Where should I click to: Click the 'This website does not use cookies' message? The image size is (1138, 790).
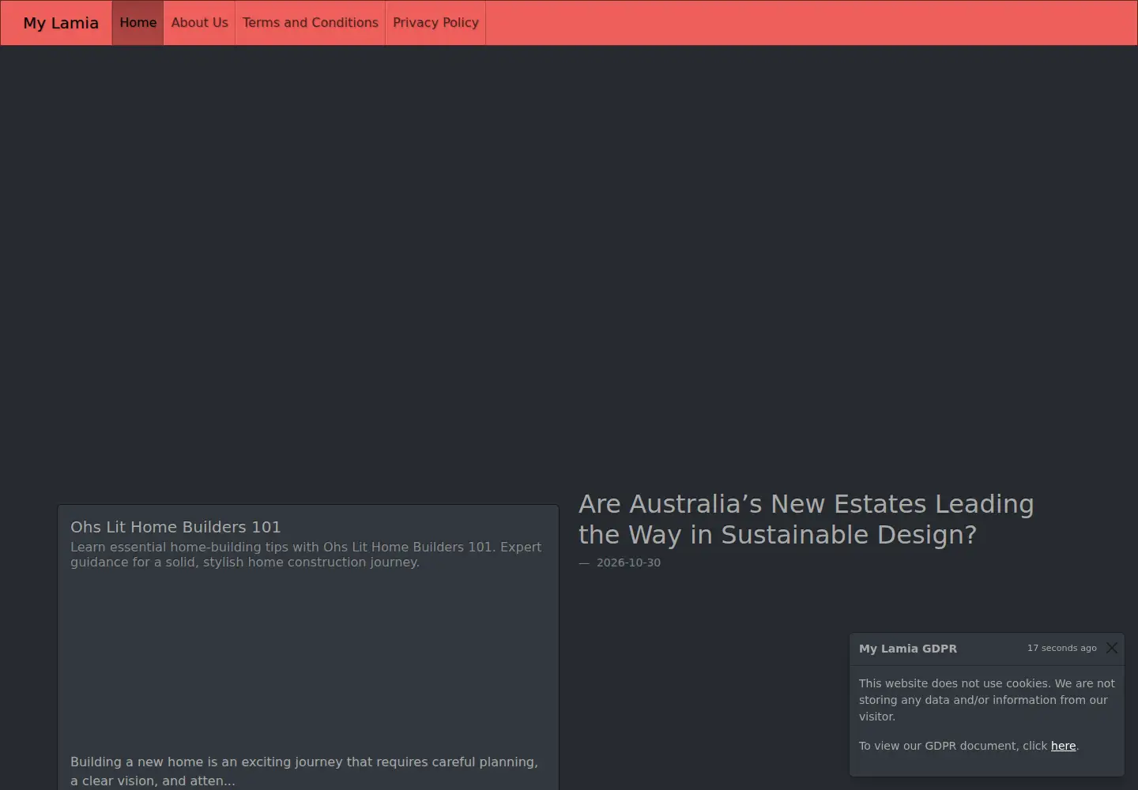point(987,700)
